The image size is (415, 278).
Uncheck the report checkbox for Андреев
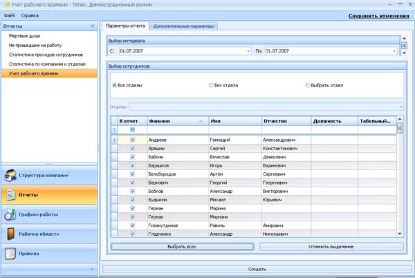click(x=133, y=140)
